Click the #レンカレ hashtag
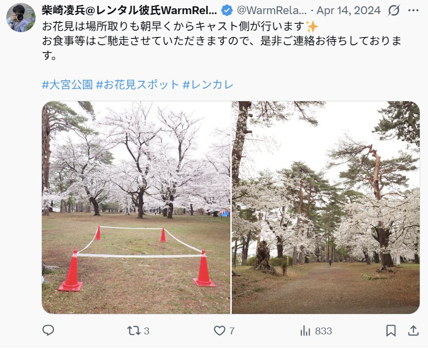This screenshot has height=348, width=428. pyautogui.click(x=208, y=85)
